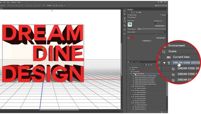Toggle visibility of Boundary Constraint 12
The image size is (201, 114).
(128, 109)
